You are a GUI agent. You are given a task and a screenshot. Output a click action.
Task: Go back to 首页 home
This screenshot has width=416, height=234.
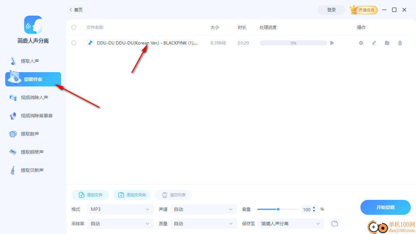tap(76, 10)
